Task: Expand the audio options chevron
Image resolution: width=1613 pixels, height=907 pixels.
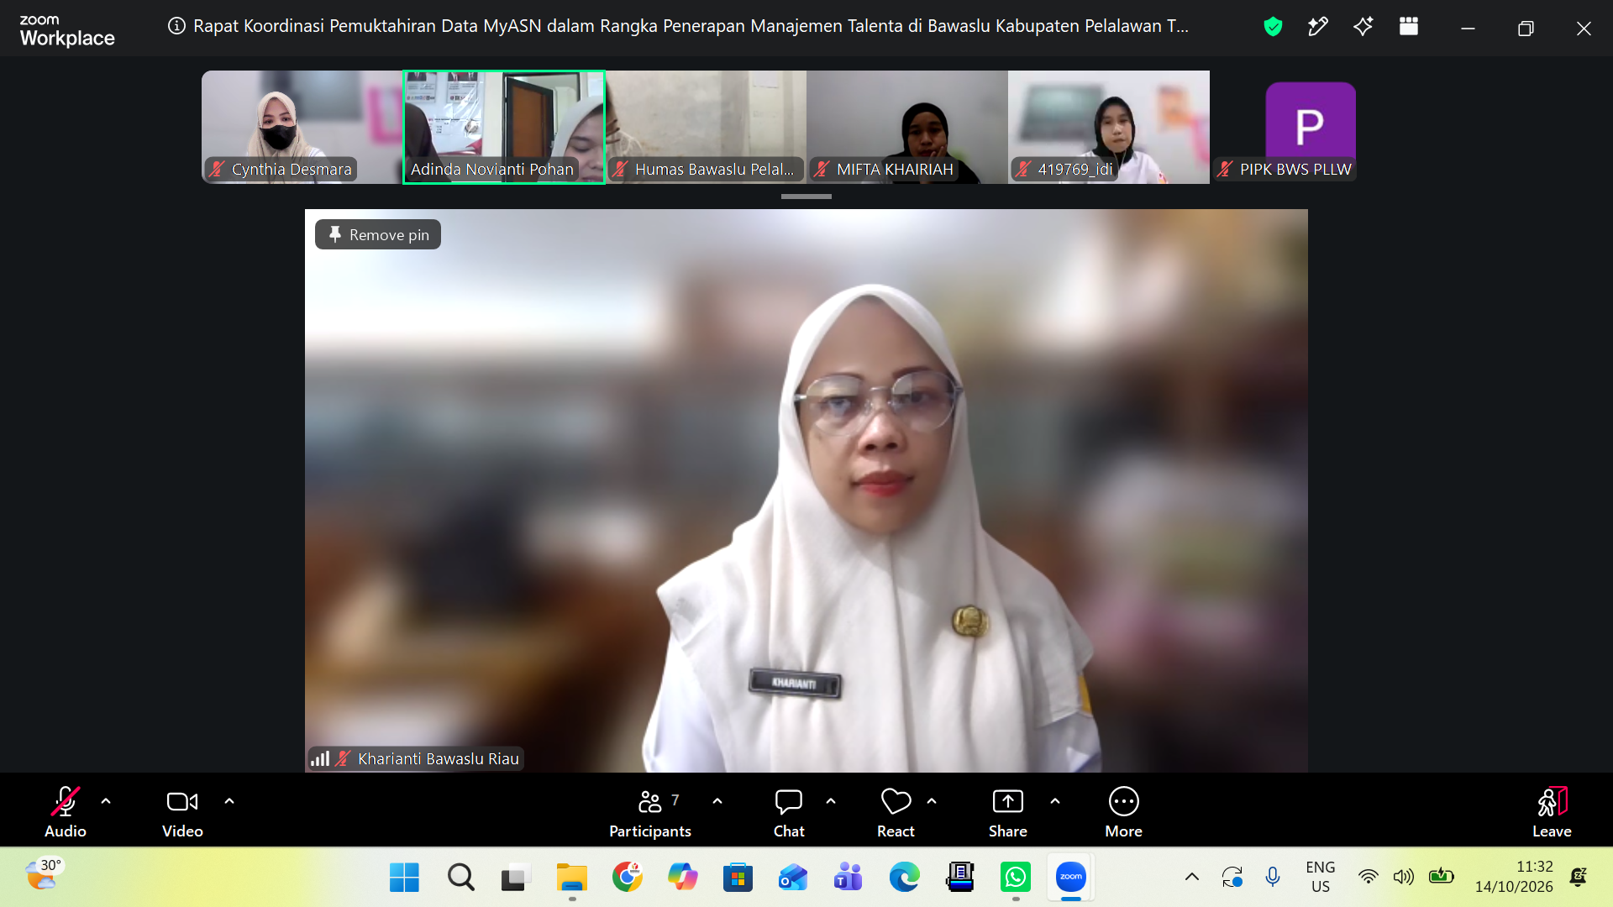Action: (106, 801)
